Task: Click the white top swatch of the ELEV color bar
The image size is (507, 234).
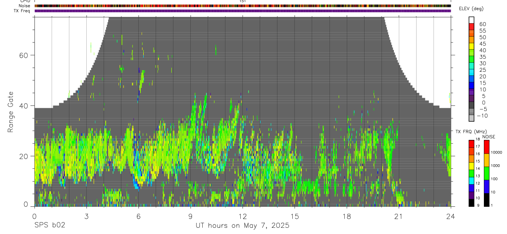Action: [471, 19]
